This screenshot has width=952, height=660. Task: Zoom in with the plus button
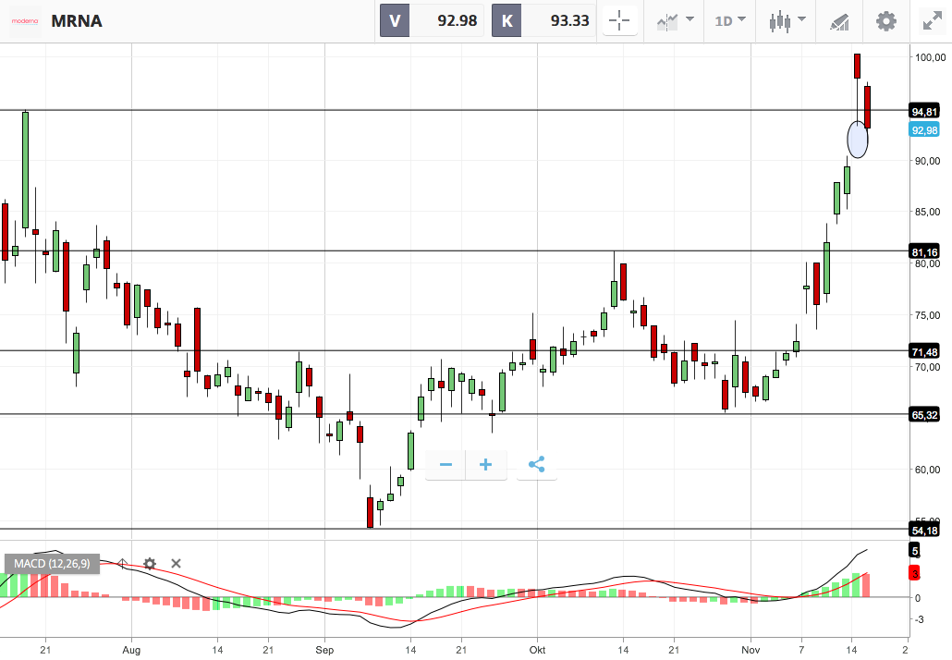tap(486, 465)
